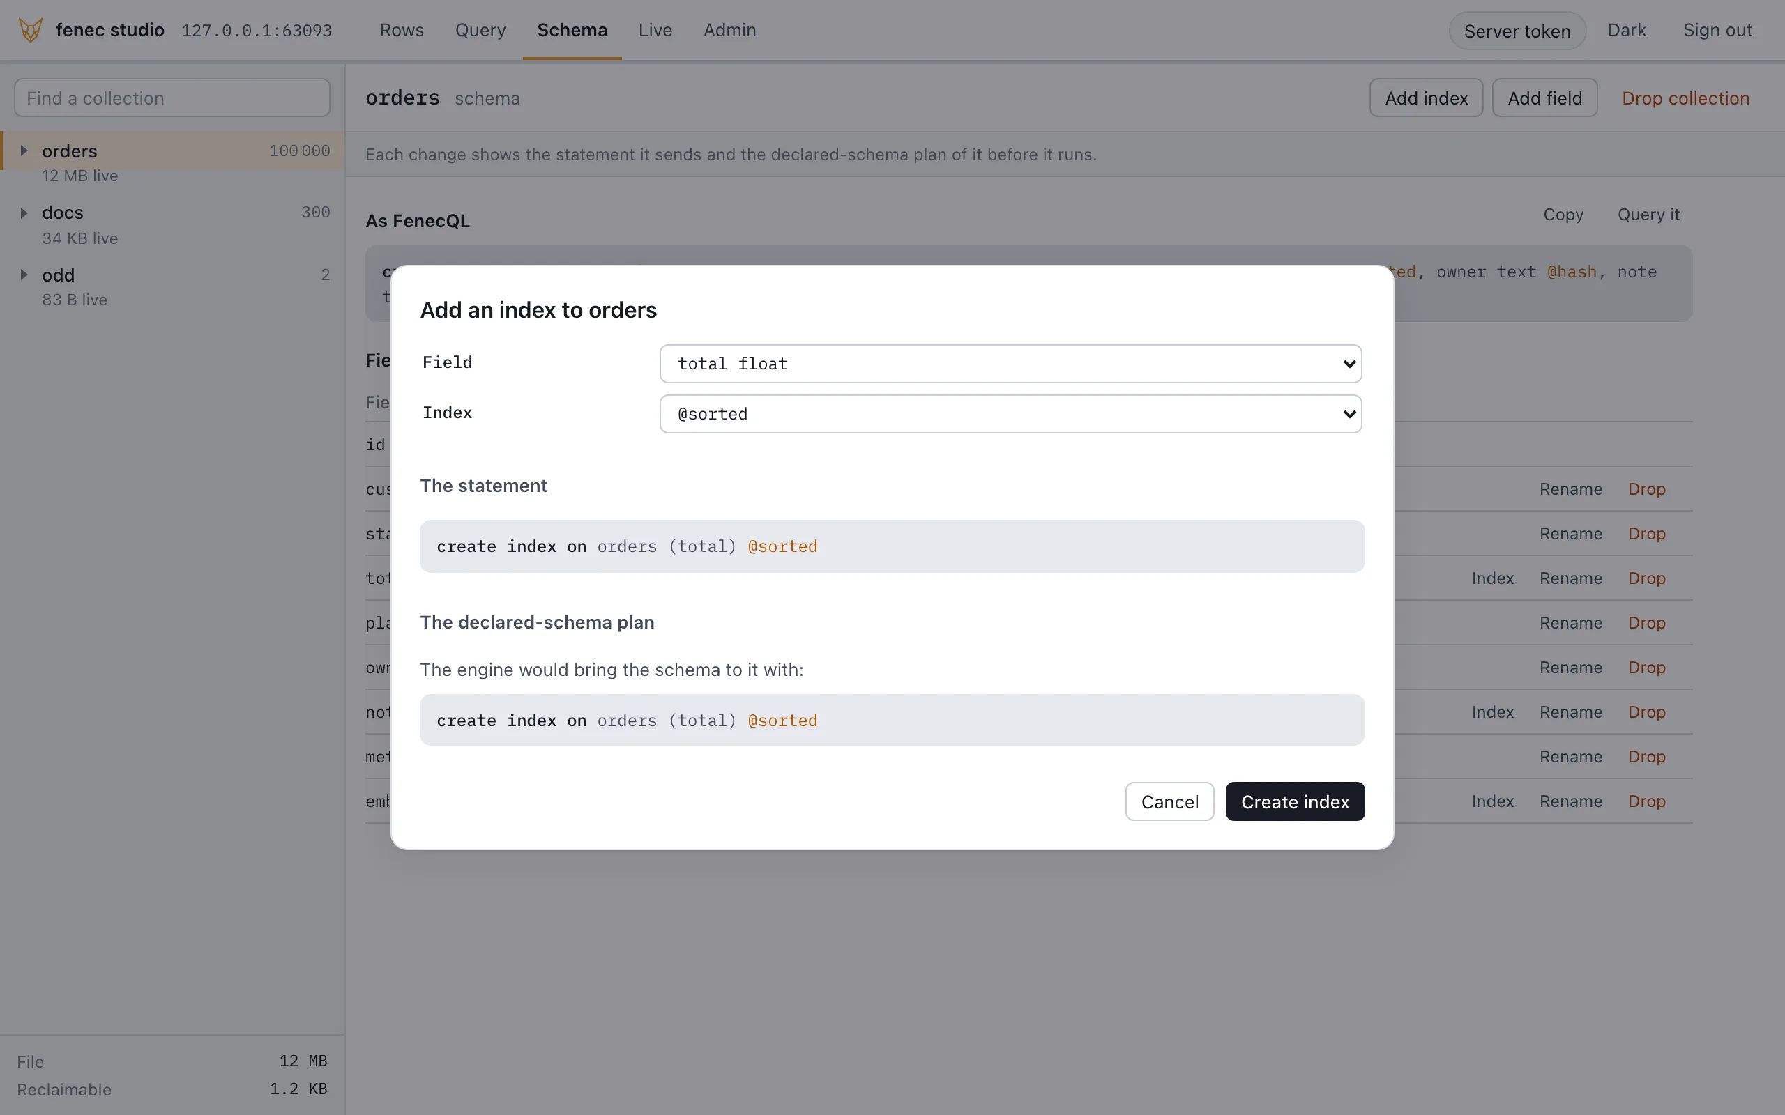Screen dimensions: 1785x1115
Task: Confirm with the Create index button
Action: pyautogui.click(x=1295, y=801)
